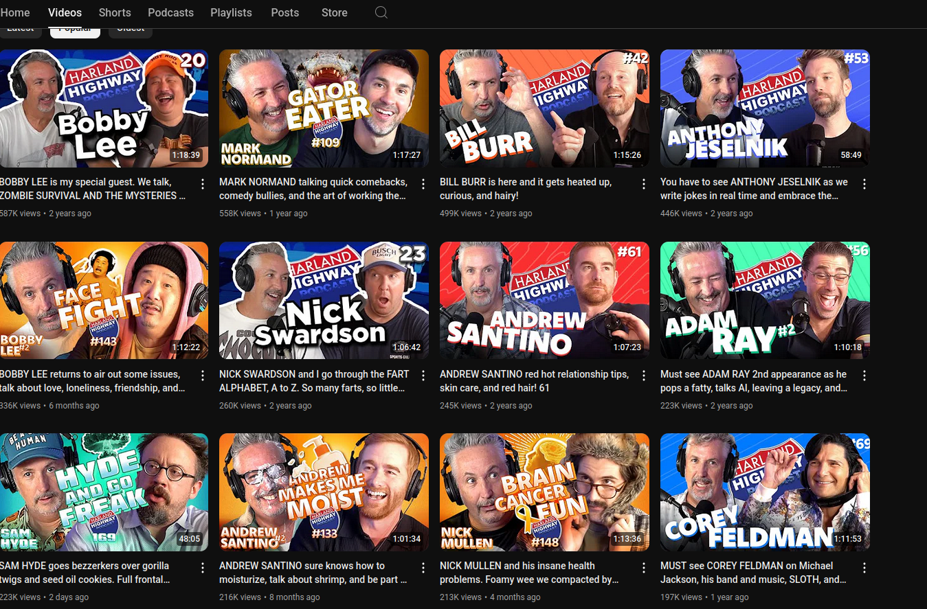Play the Adam Ray #2 thumbnail

(765, 300)
